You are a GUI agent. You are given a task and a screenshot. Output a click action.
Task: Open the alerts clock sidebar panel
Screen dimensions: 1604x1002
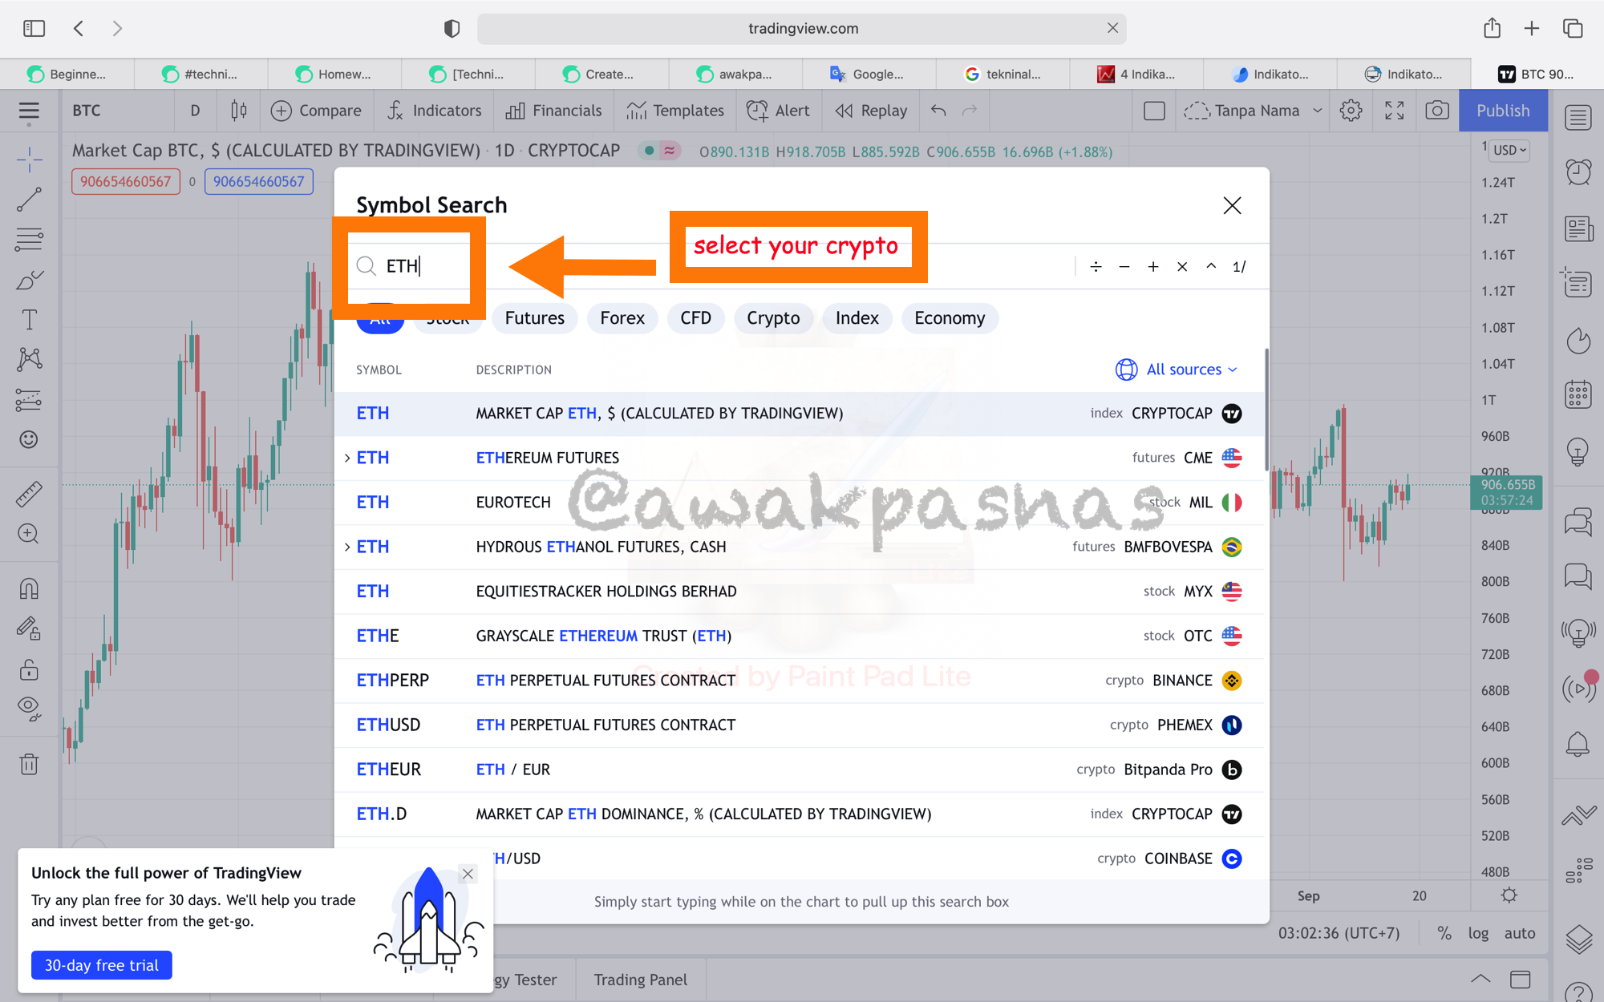pyautogui.click(x=1578, y=172)
